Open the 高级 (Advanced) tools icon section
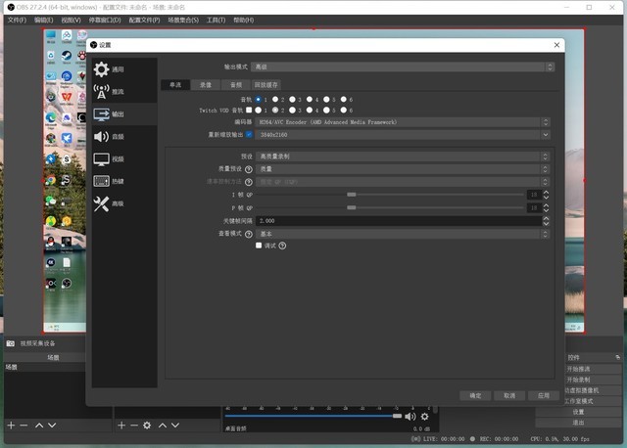Screen dimensions: 627x448 point(101,203)
